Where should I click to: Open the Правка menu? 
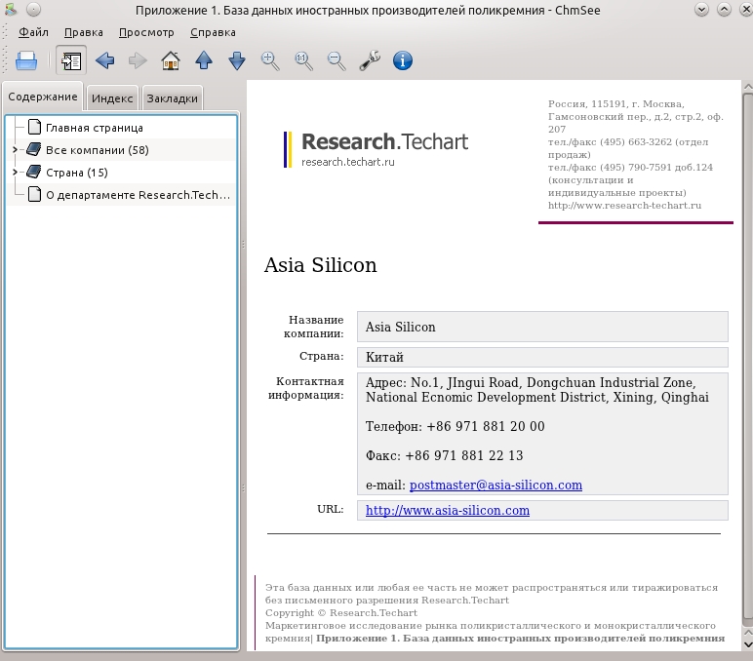point(84,32)
